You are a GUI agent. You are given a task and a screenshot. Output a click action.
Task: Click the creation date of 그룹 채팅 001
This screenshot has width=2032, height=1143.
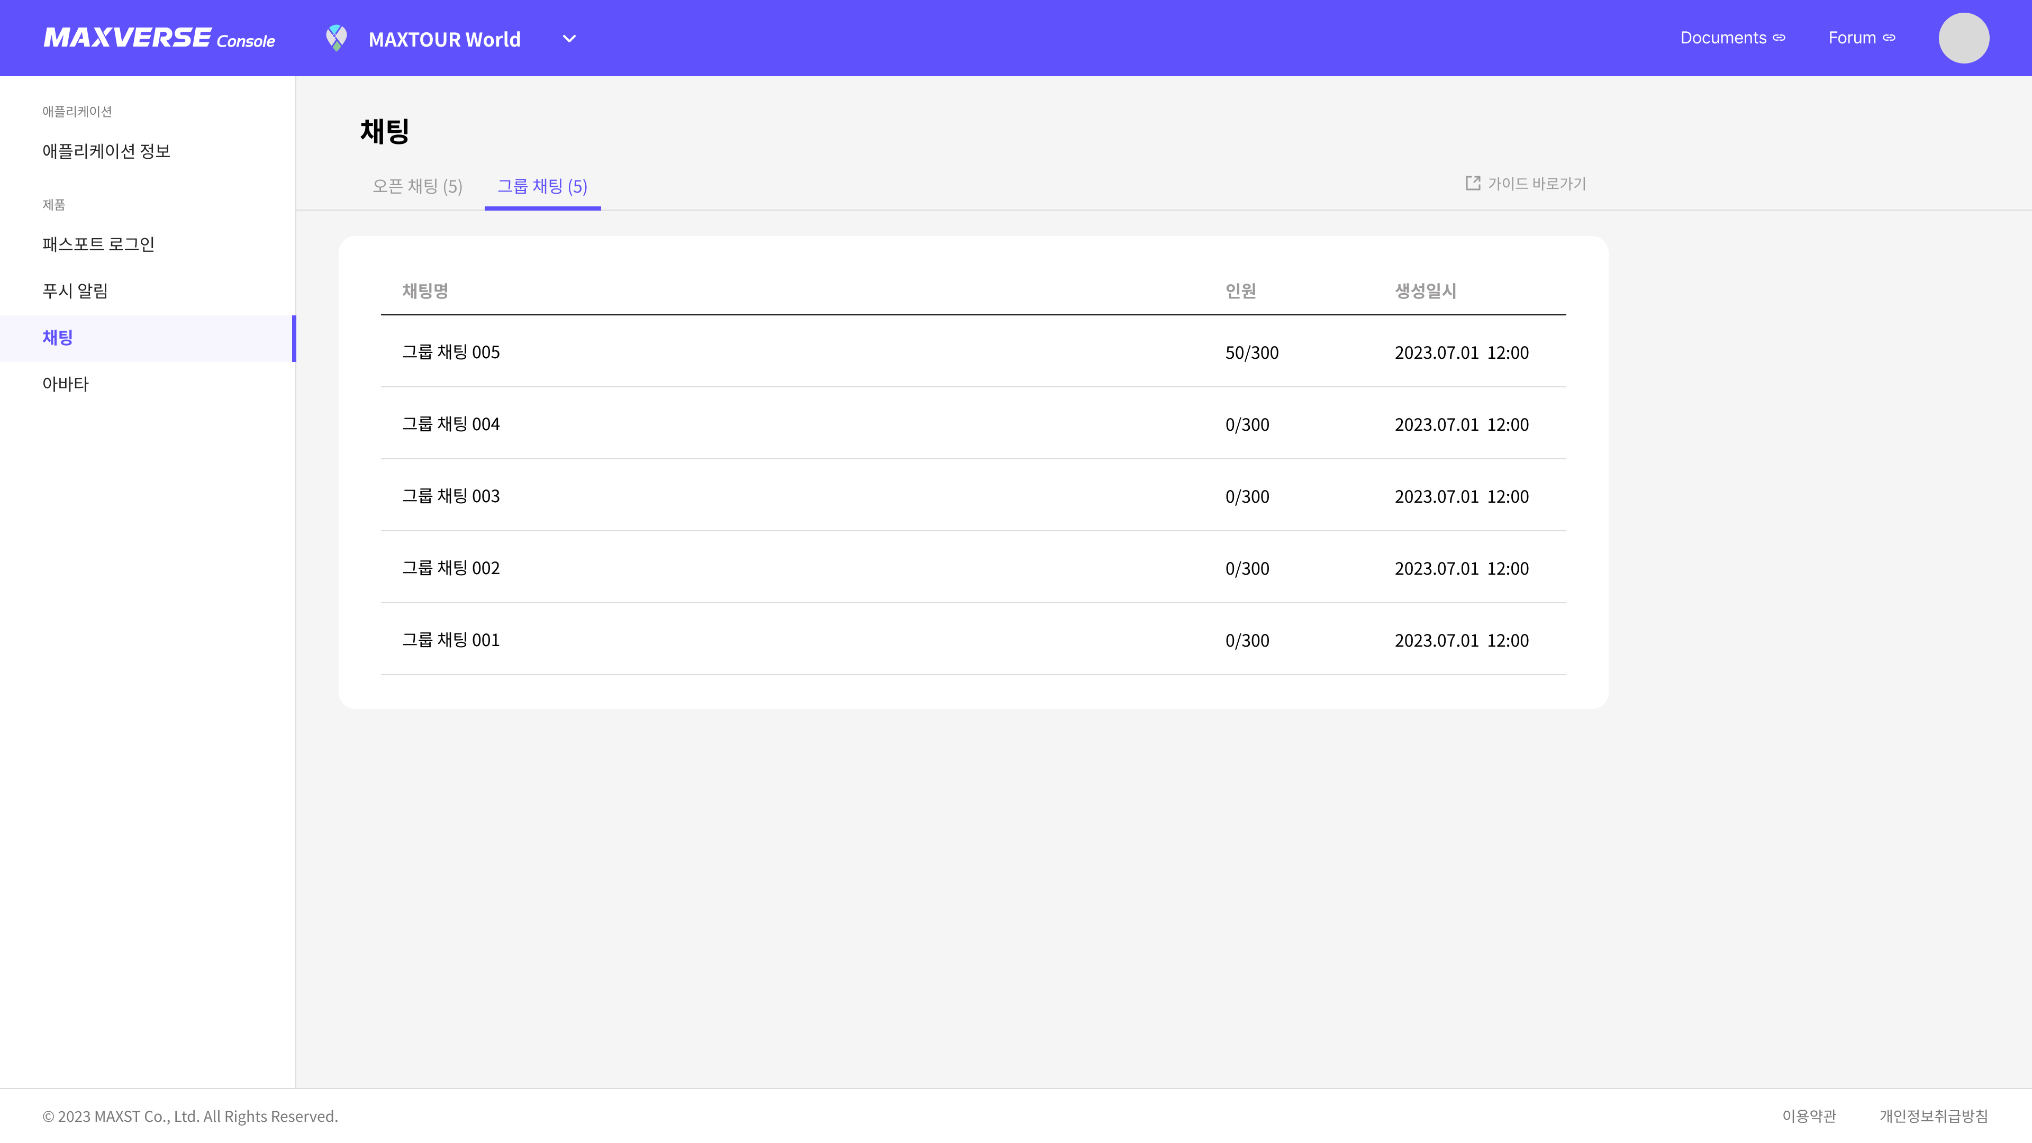(1461, 640)
